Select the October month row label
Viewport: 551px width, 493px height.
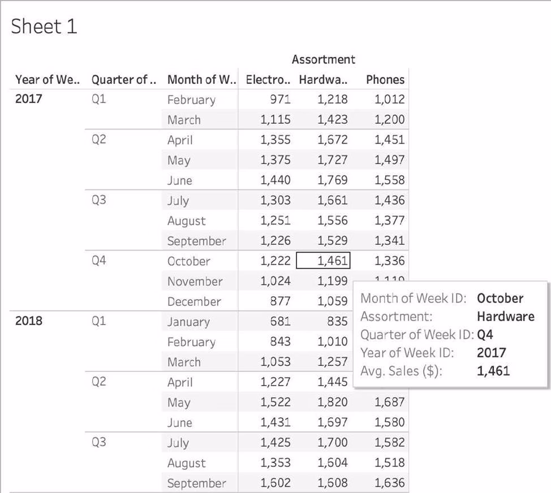click(x=188, y=261)
